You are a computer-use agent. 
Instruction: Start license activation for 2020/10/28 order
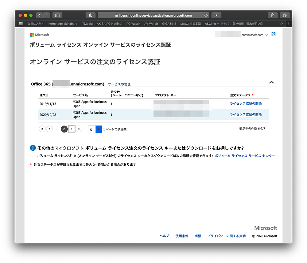[x=246, y=114]
